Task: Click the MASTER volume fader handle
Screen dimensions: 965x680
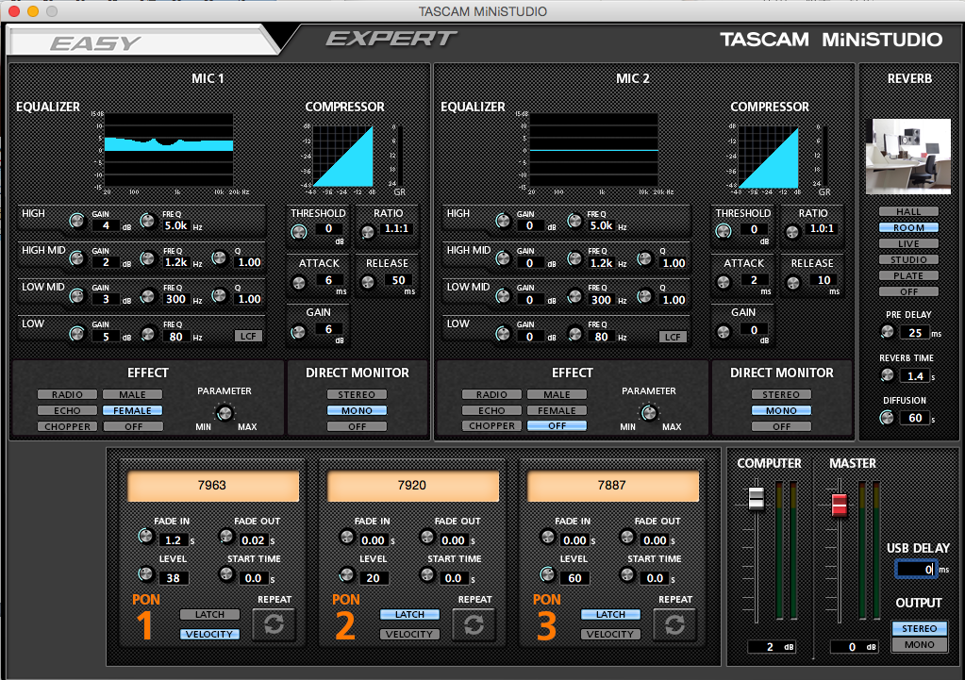Action: [x=840, y=504]
